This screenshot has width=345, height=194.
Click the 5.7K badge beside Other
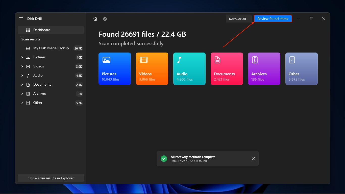(79, 103)
